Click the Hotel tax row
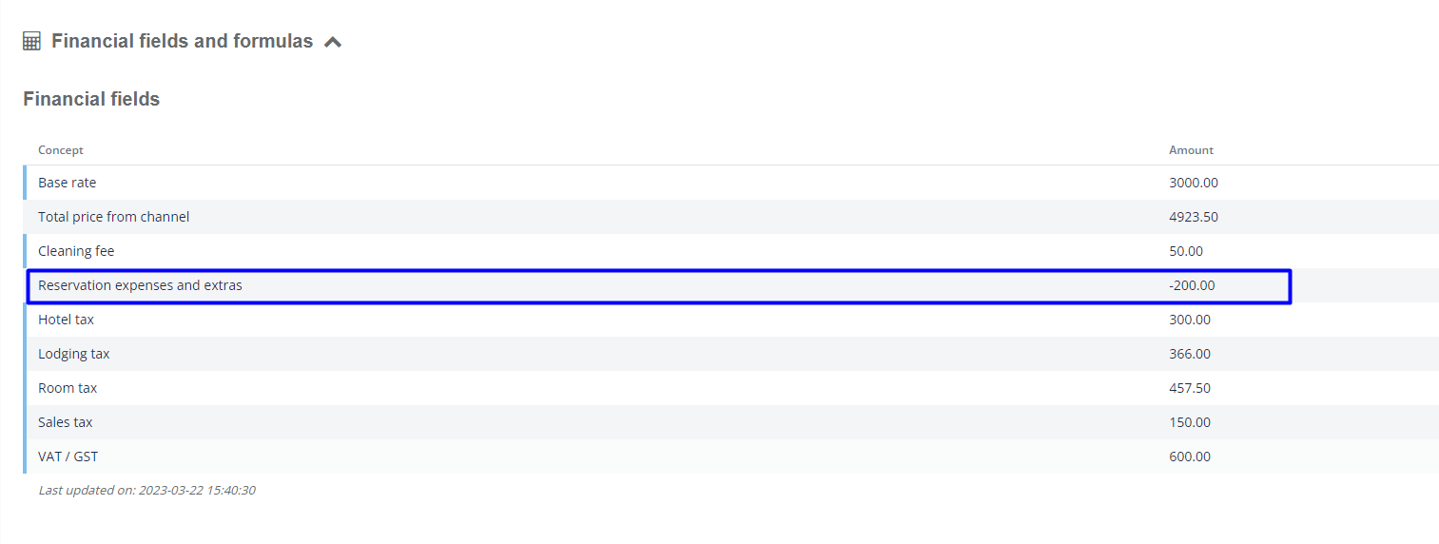This screenshot has width=1439, height=544. click(730, 320)
